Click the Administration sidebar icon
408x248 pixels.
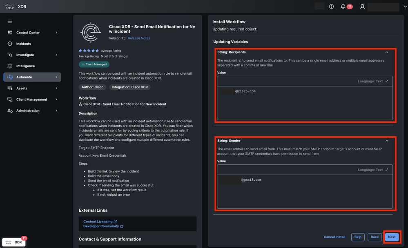pyautogui.click(x=10, y=111)
